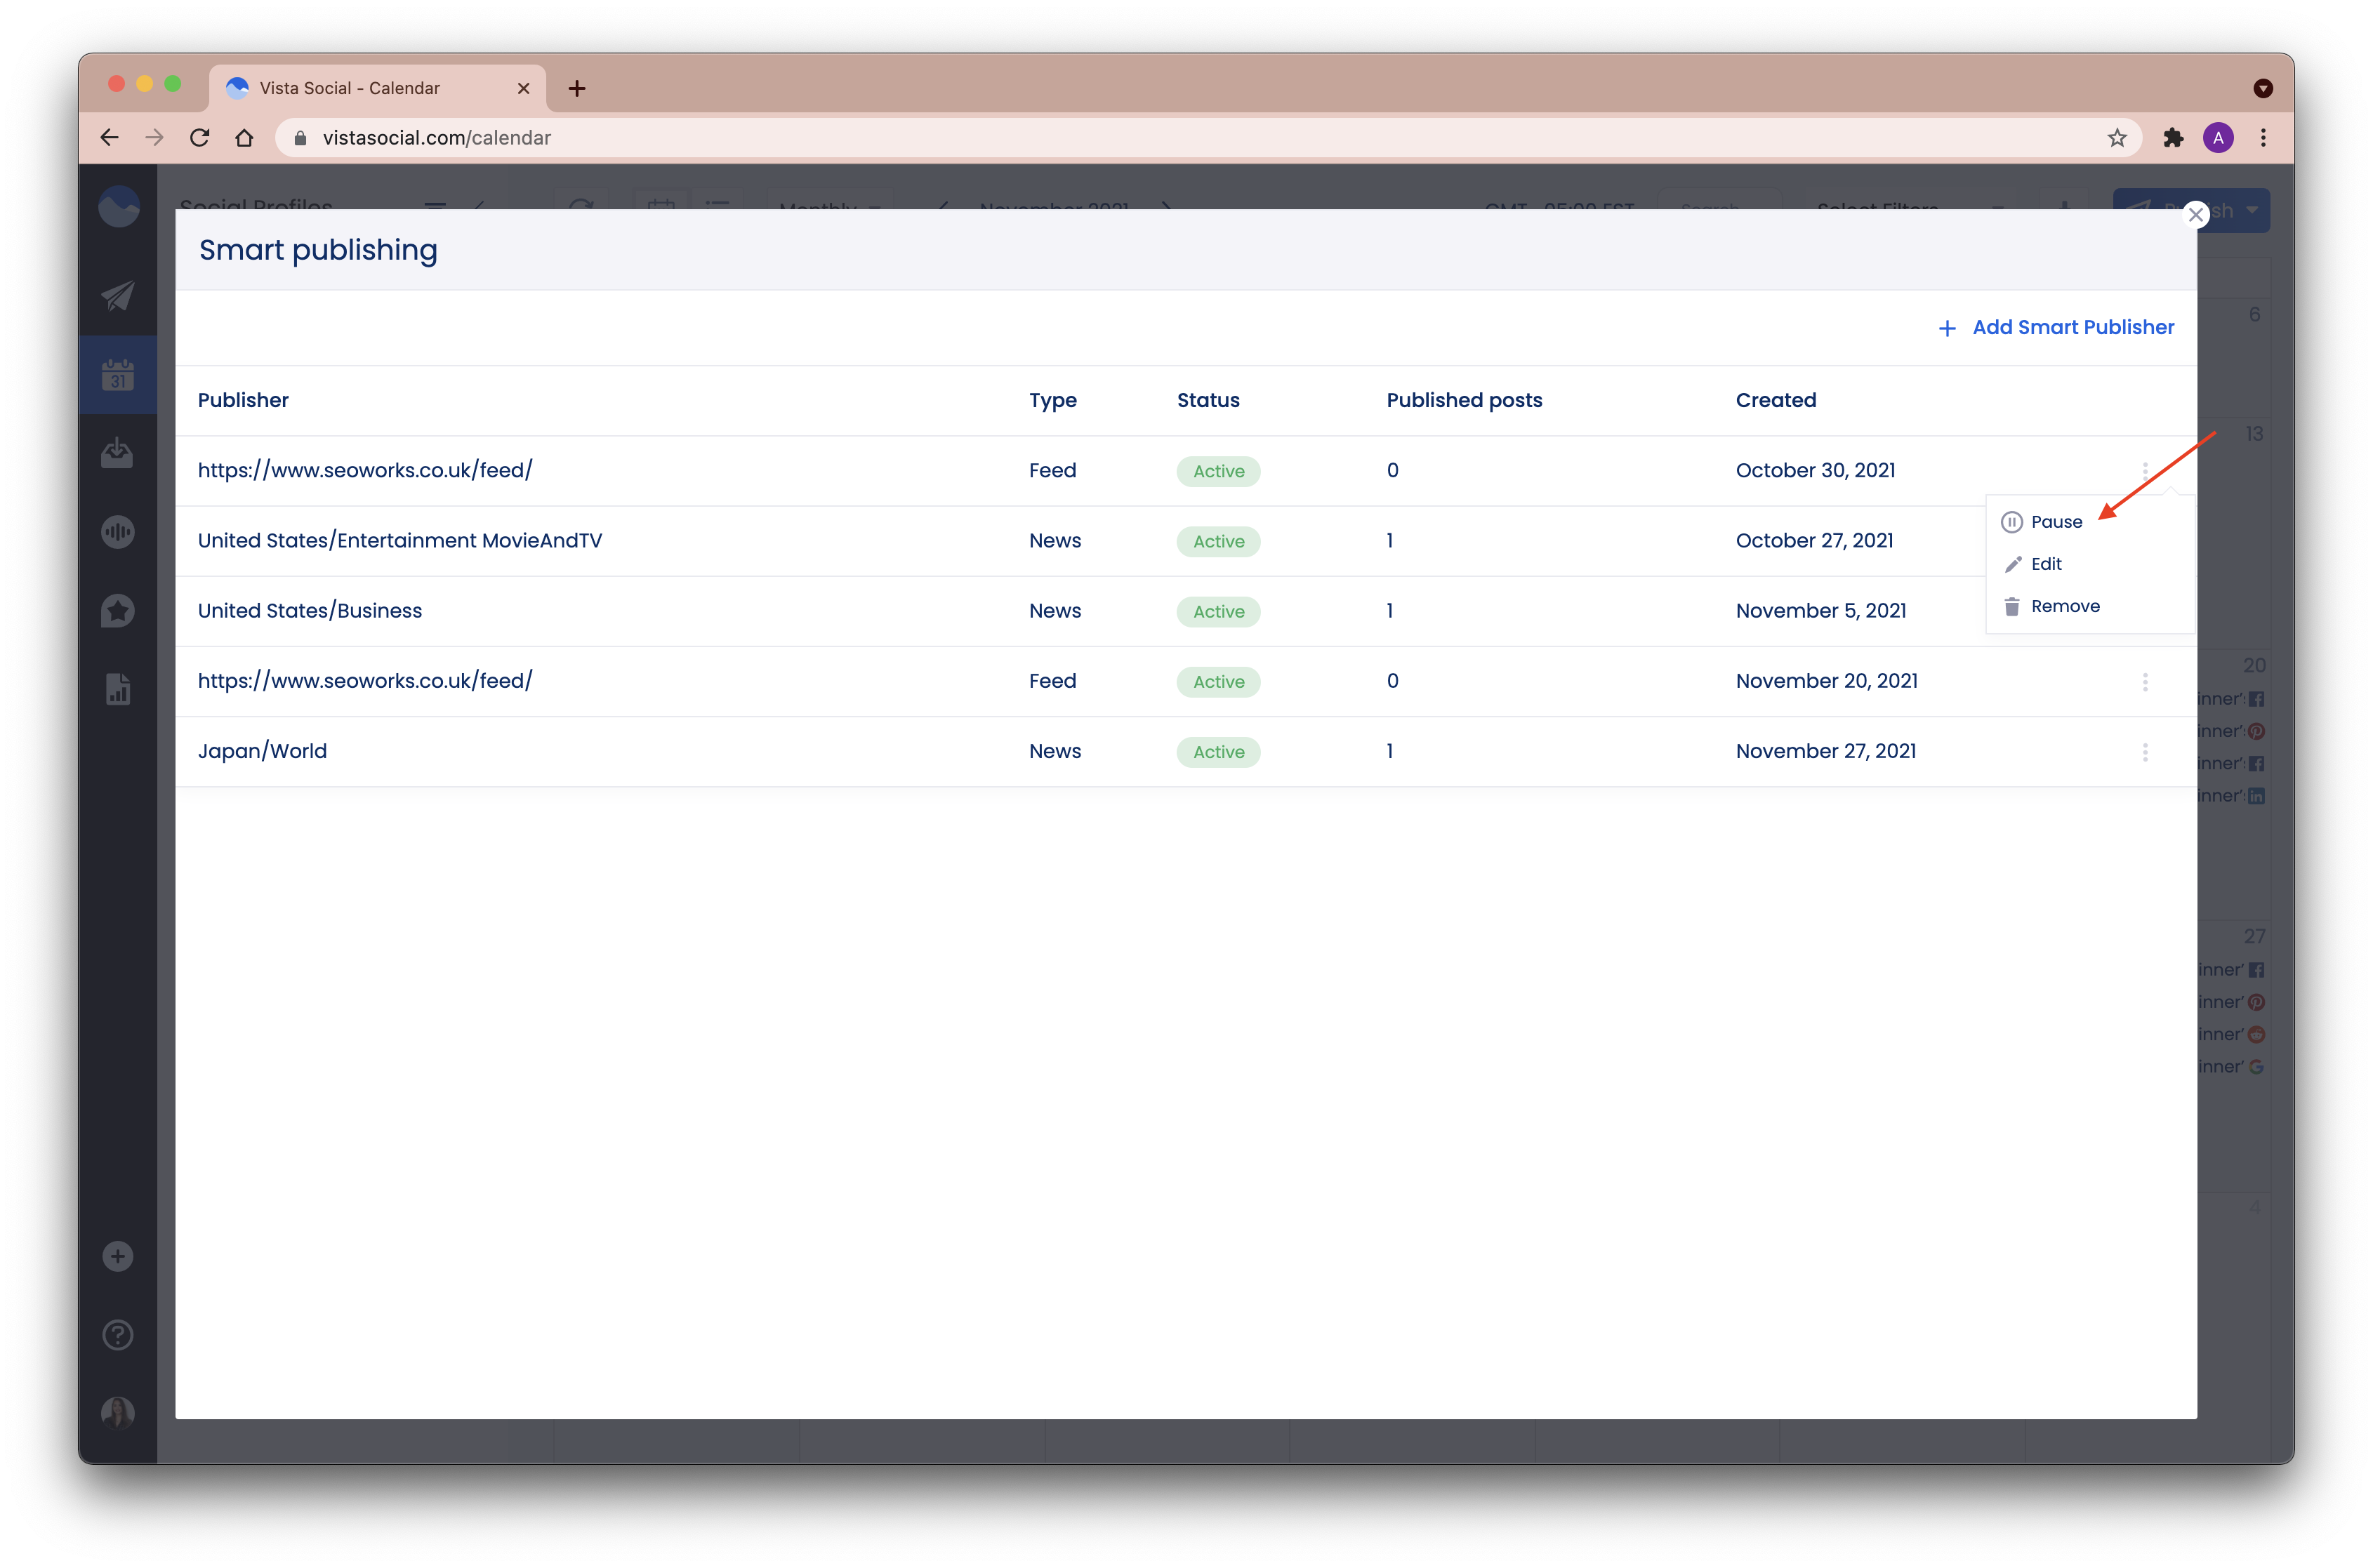Click the plus add icon in sidebar
2373x1568 pixels.
coord(118,1256)
